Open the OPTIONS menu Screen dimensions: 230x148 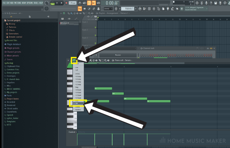point(30,3)
